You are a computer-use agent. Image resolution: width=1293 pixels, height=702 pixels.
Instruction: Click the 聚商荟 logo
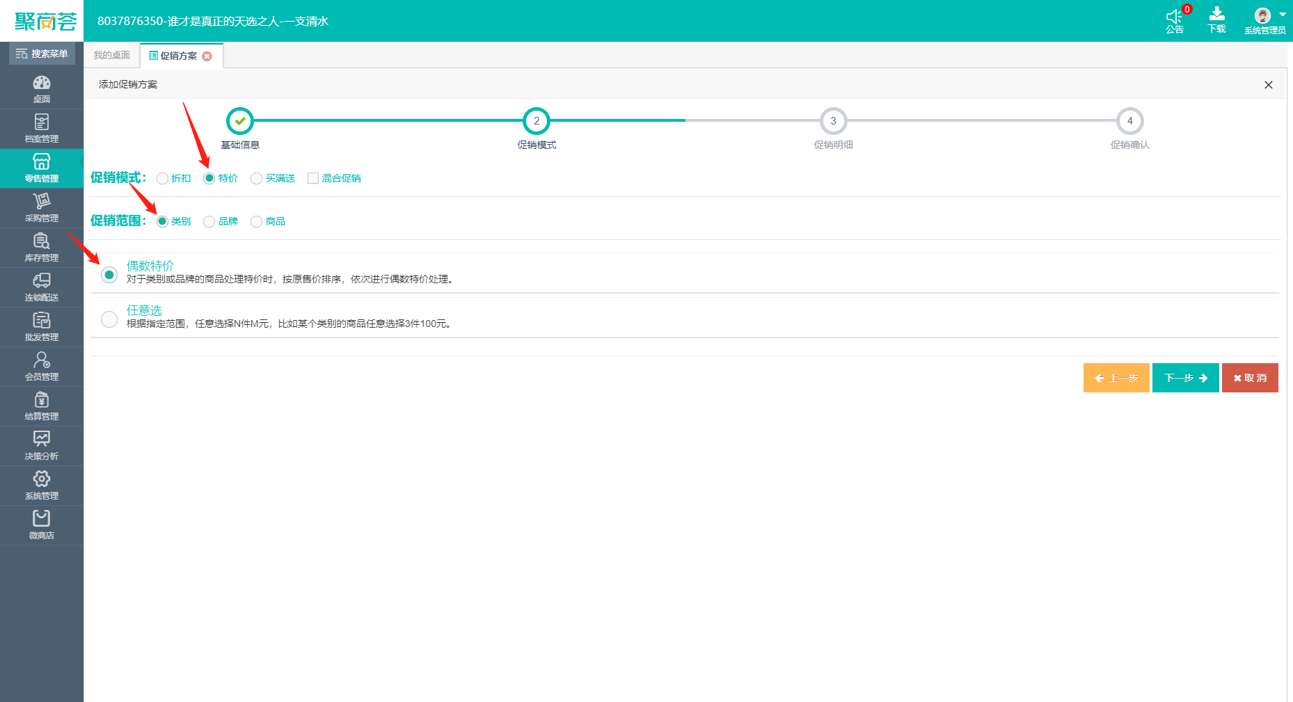(45, 22)
